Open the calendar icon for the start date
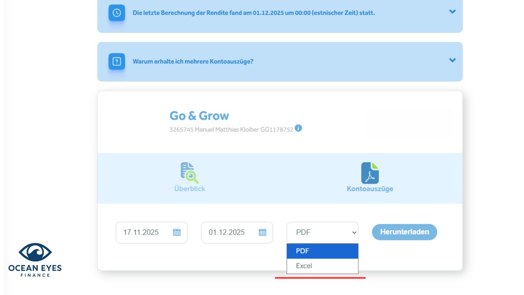Screen dimensions: 524x295 pos(176,232)
